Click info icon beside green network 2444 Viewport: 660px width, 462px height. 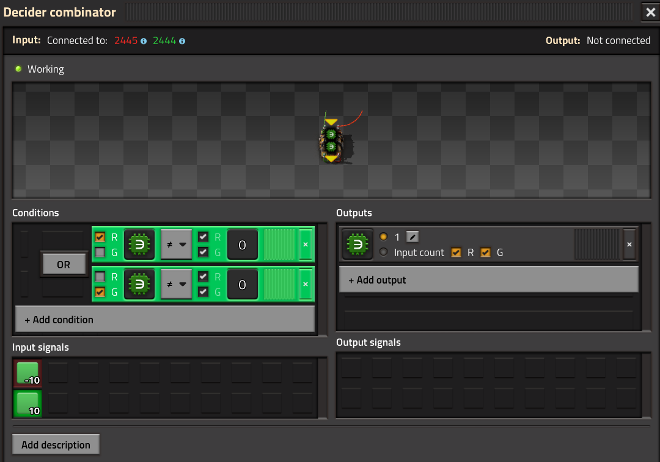coord(182,41)
